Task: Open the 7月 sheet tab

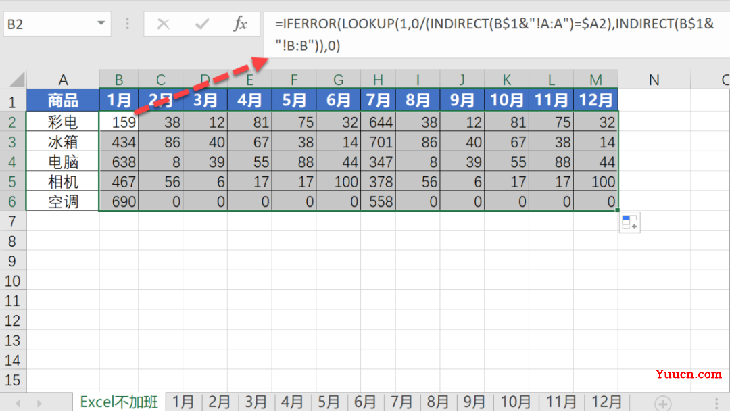Action: tap(401, 402)
